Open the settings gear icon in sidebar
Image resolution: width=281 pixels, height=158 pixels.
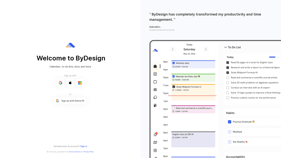pos(155,150)
